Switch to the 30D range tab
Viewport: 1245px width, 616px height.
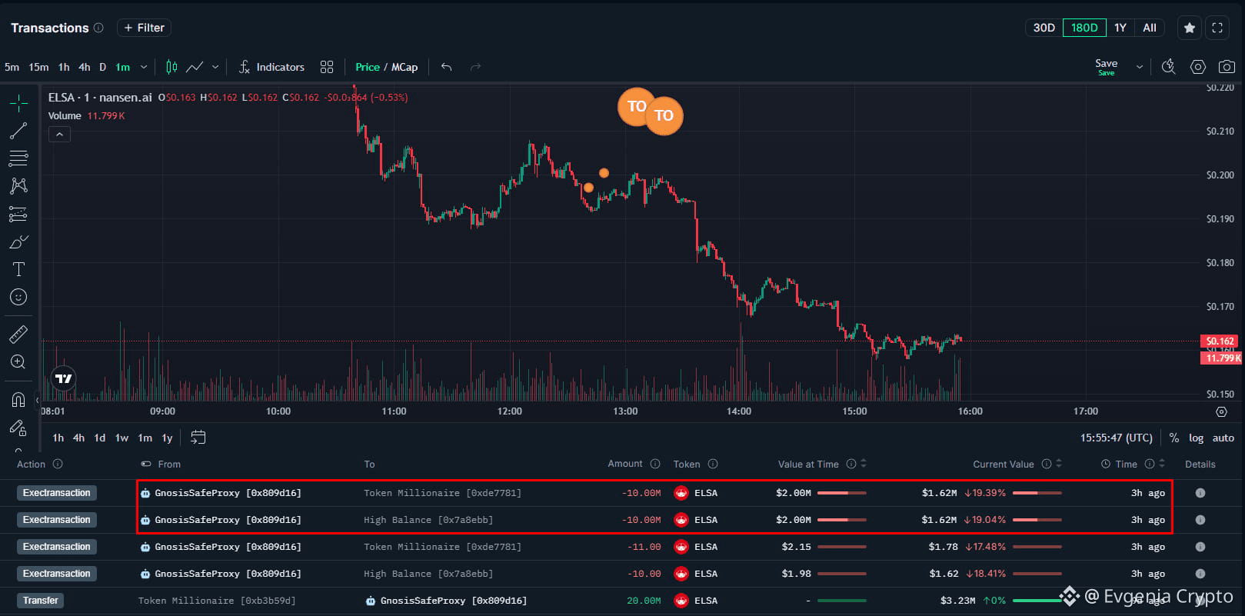pos(1044,28)
